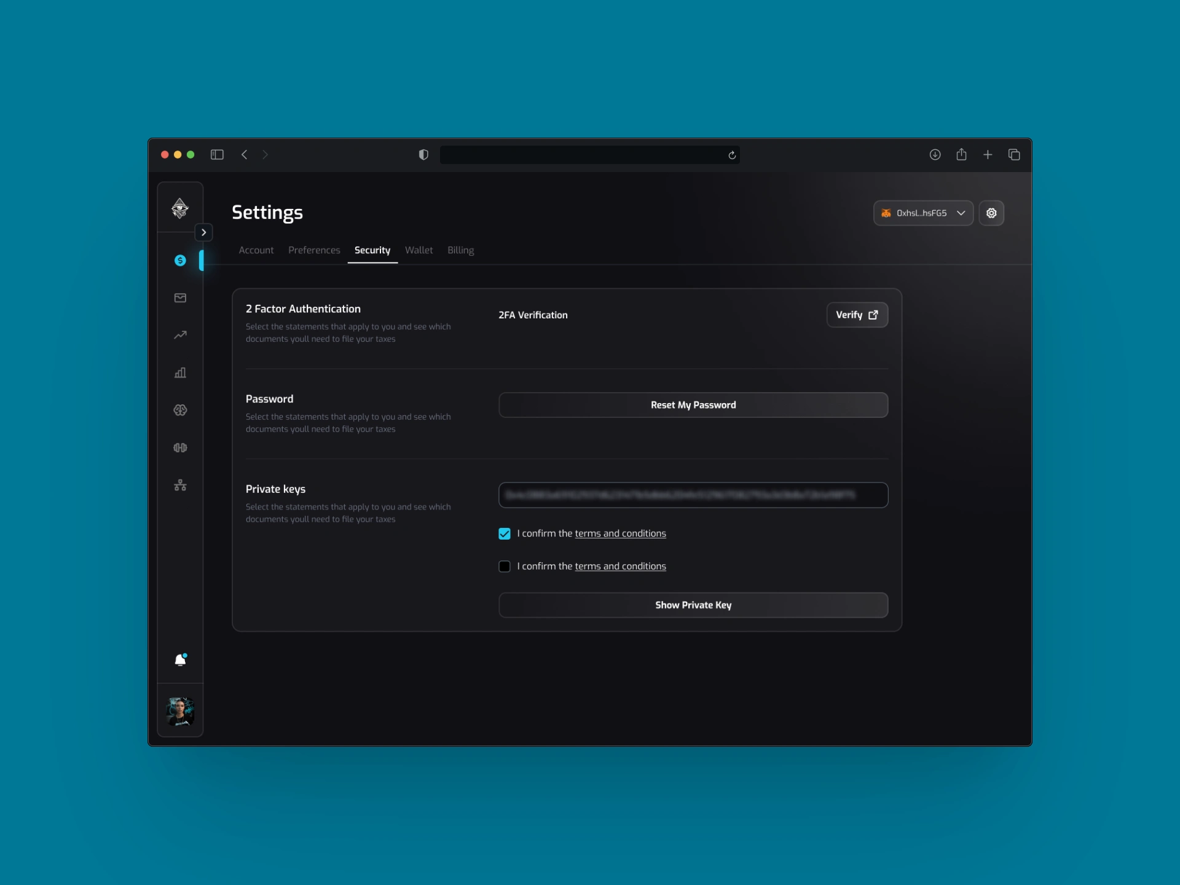Open the user profile avatar thumbnail
The width and height of the screenshot is (1180, 885).
pyautogui.click(x=180, y=712)
